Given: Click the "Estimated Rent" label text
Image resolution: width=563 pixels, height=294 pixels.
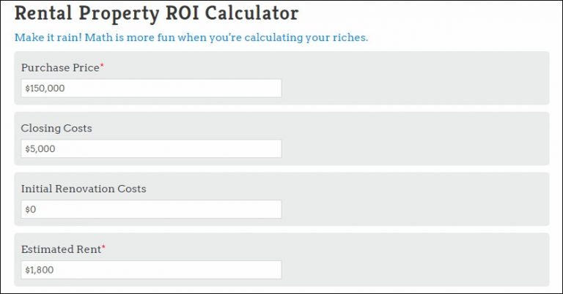Looking at the screenshot, I should 61,249.
